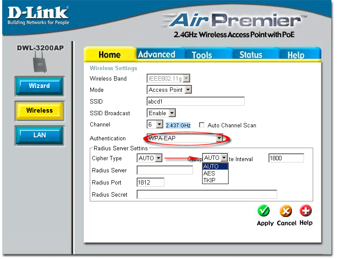Click the Apply text label
Image resolution: width=337 pixels, height=259 pixels.
click(265, 223)
